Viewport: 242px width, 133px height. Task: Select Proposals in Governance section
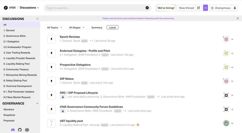pyautogui.click(x=9, y=121)
